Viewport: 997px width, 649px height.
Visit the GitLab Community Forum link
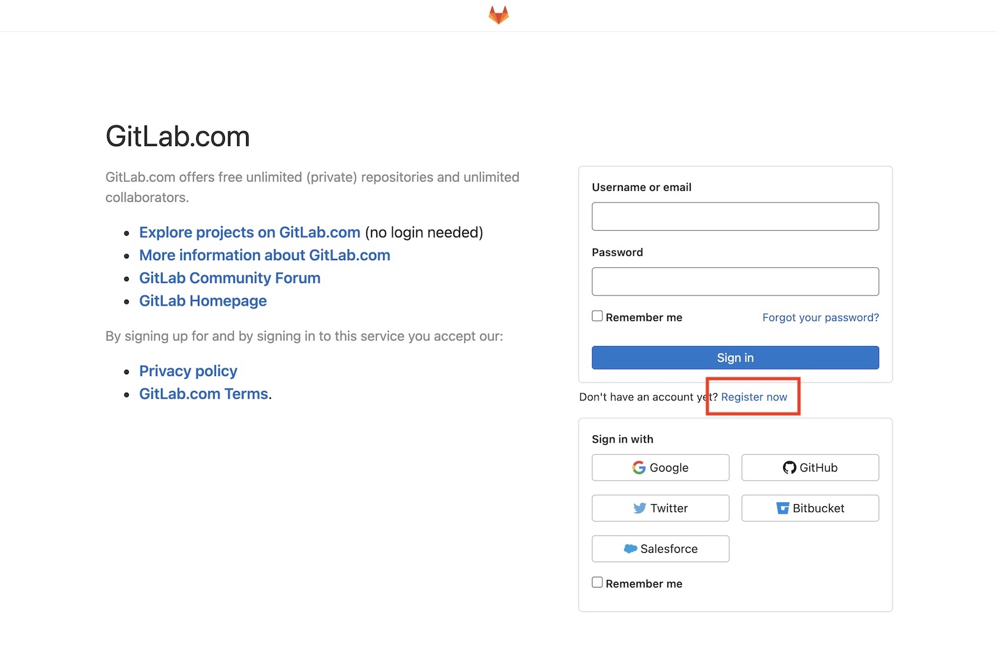point(229,278)
